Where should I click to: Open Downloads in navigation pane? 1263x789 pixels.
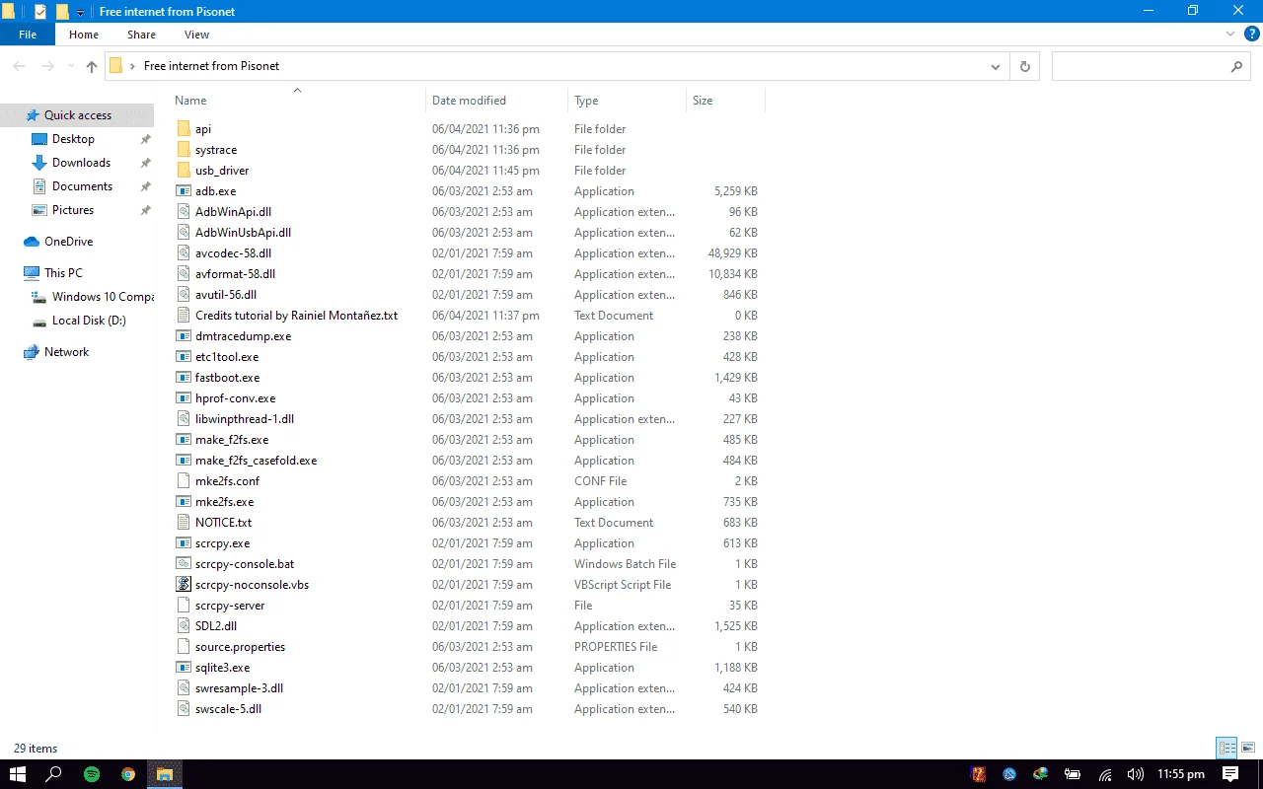click(x=81, y=163)
